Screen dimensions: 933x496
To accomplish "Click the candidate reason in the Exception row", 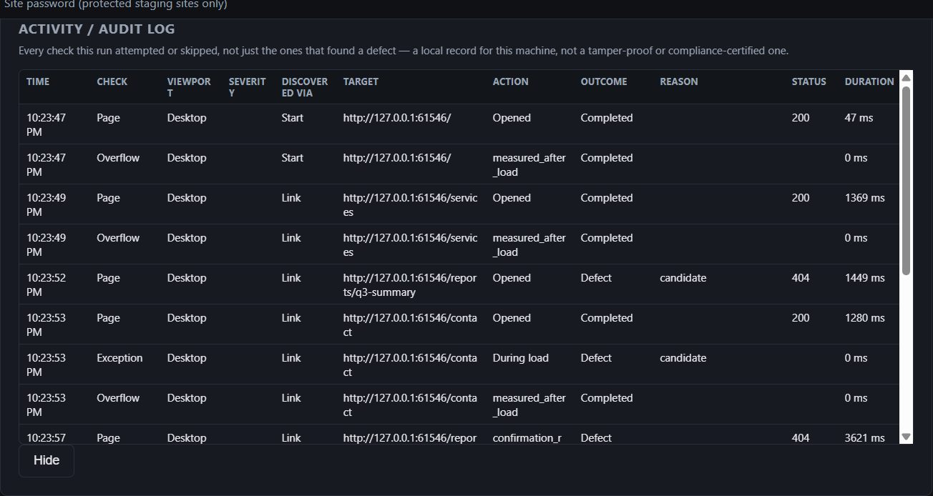I will click(x=683, y=358).
